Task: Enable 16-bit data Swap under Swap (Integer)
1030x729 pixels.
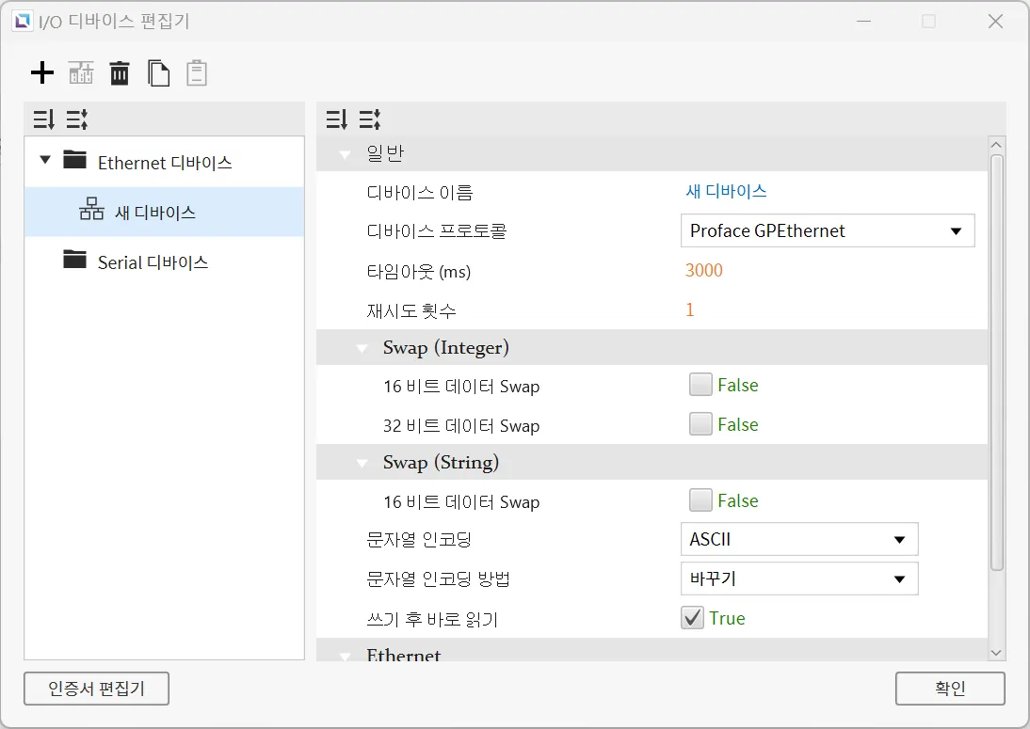Action: [700, 385]
